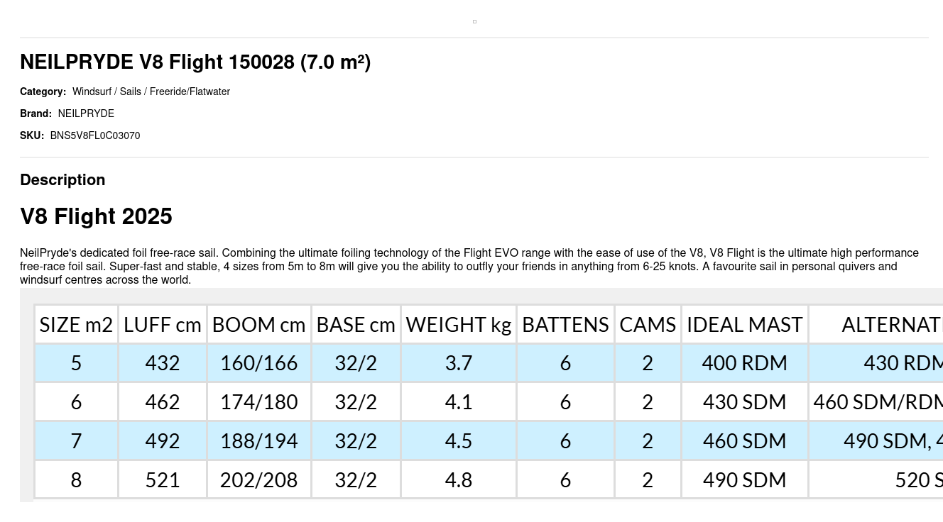This screenshot has height=522, width=943.
Task: Click the Windsurf / Sails / Freeride/Flatwater category text
Action: [151, 91]
